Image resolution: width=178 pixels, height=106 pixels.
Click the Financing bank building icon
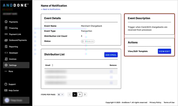[6, 28]
